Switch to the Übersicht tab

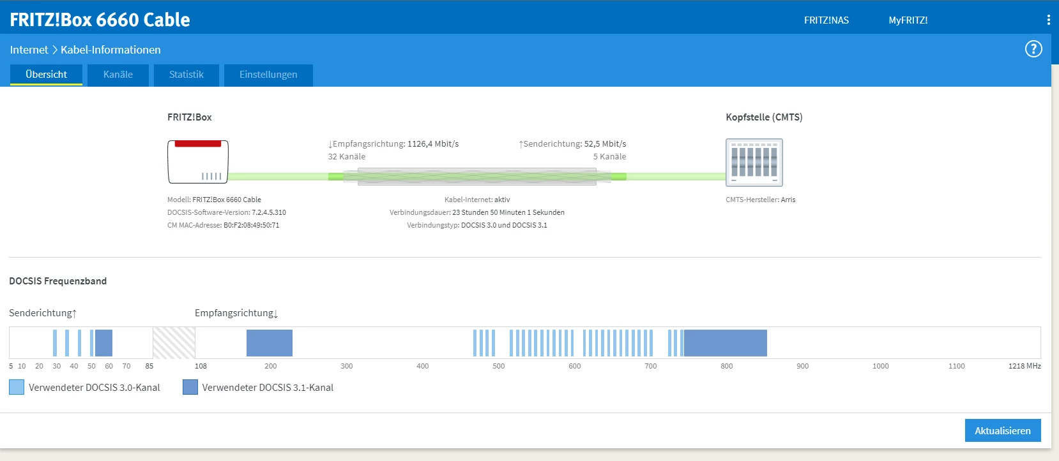46,75
